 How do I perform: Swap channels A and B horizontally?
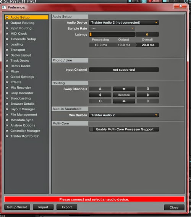tap(124, 89)
